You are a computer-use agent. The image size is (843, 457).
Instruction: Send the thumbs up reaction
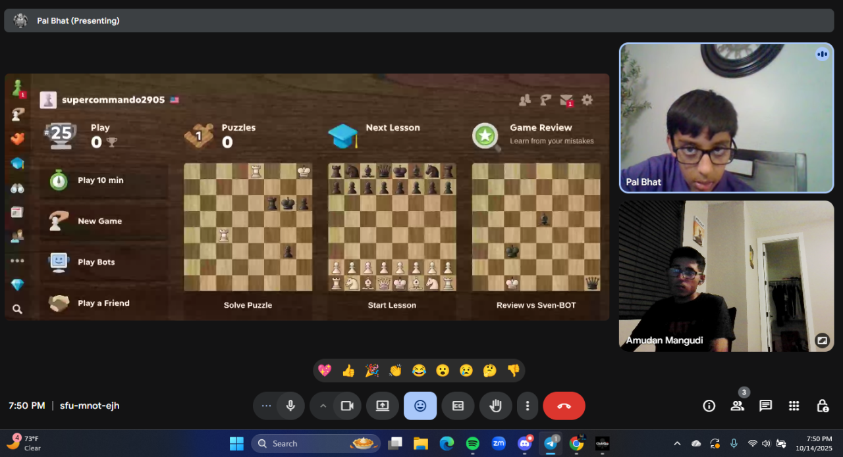(x=348, y=370)
